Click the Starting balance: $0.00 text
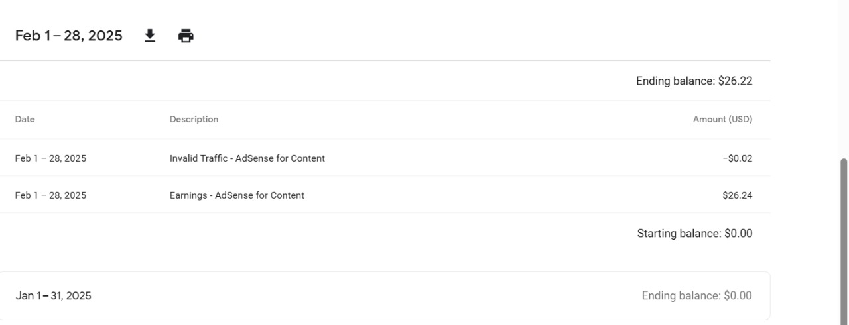The width and height of the screenshot is (849, 325). pyautogui.click(x=694, y=234)
